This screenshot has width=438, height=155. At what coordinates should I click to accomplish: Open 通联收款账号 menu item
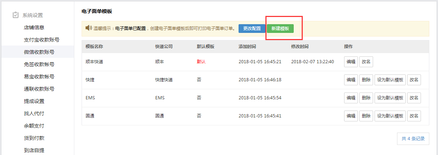pos(39,89)
